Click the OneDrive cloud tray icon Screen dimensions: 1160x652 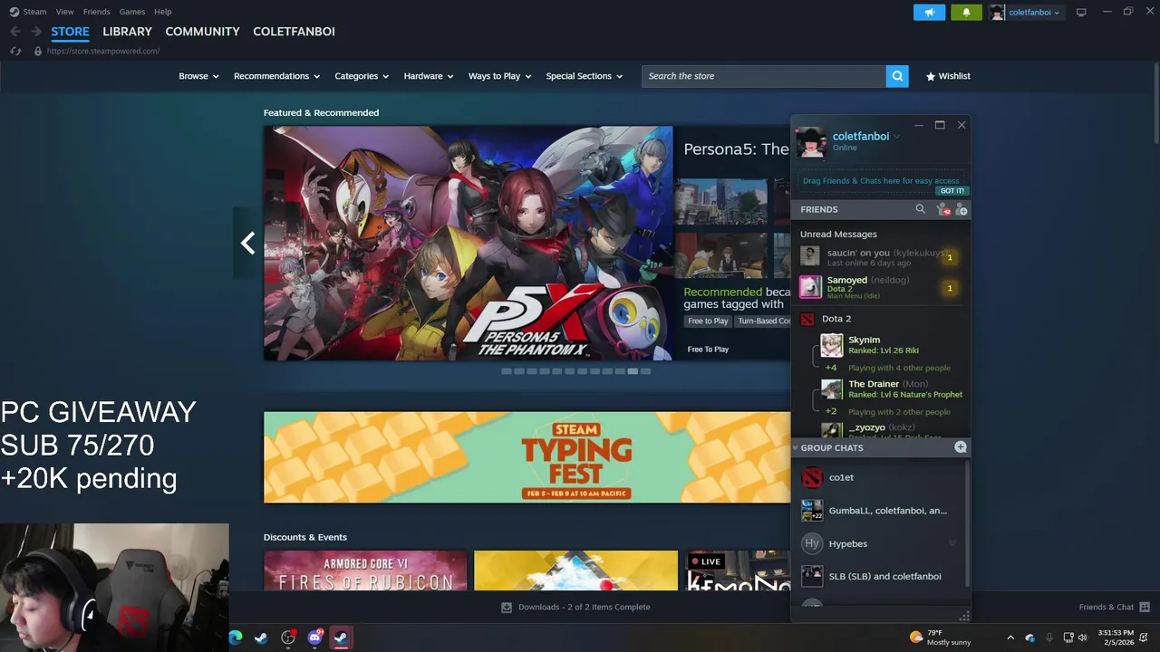[x=1029, y=638]
